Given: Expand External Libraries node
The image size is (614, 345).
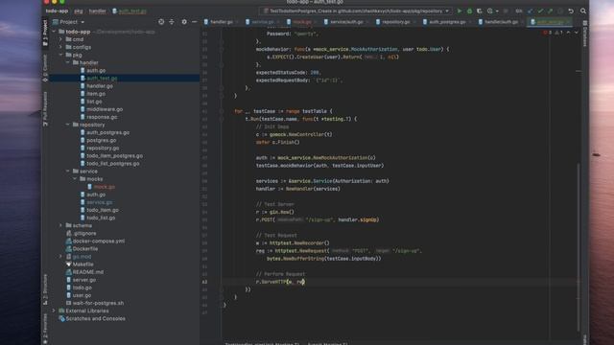Looking at the screenshot, I should (x=54, y=310).
